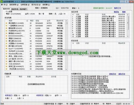Screen dimensions: 134x105
Task: Click the 暂停工作 link
Action: click(x=117, y=8)
